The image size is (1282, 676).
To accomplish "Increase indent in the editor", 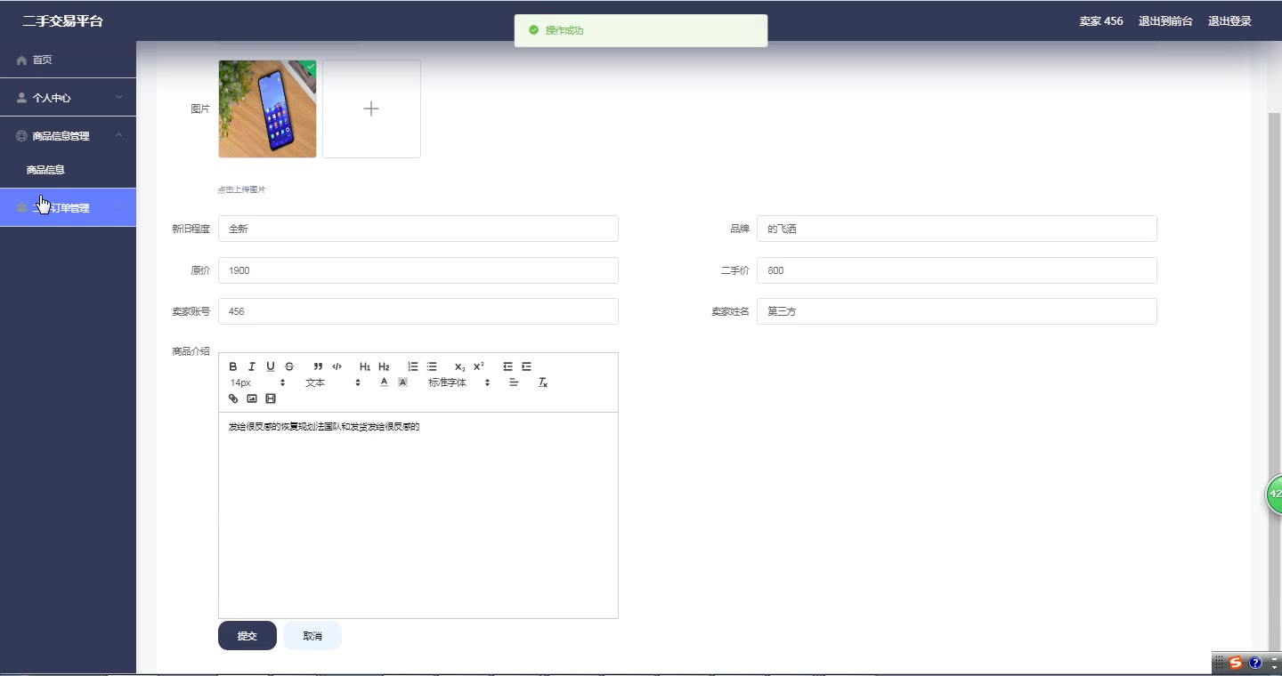I will click(526, 366).
